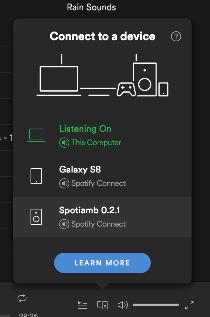Adjust the volume slider bar
210x317 pixels.
(x=156, y=305)
